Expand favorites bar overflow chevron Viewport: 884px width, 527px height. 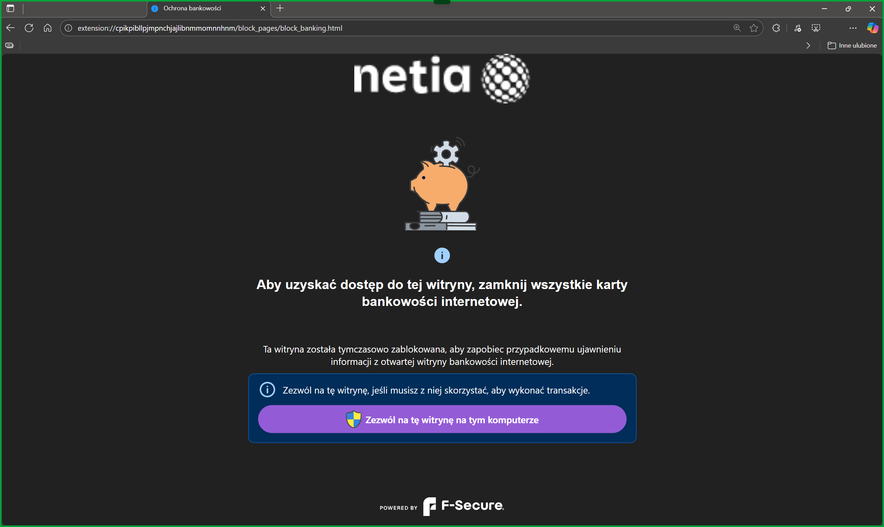coord(808,46)
